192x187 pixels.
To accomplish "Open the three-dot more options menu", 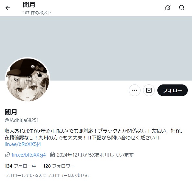I will [135, 90].
